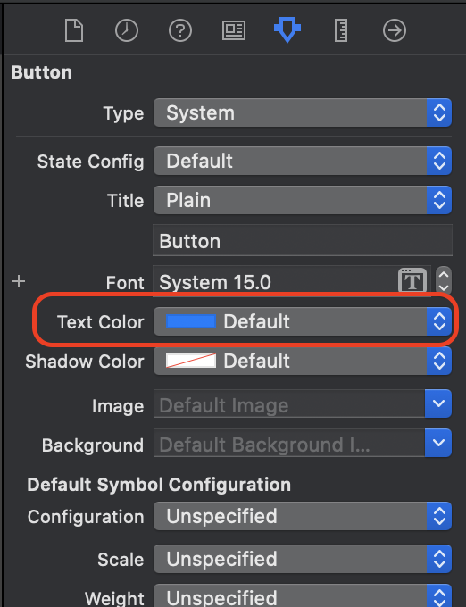Click the Shadow Color swatch
Image resolution: width=466 pixels, height=607 pixels.
coord(191,361)
